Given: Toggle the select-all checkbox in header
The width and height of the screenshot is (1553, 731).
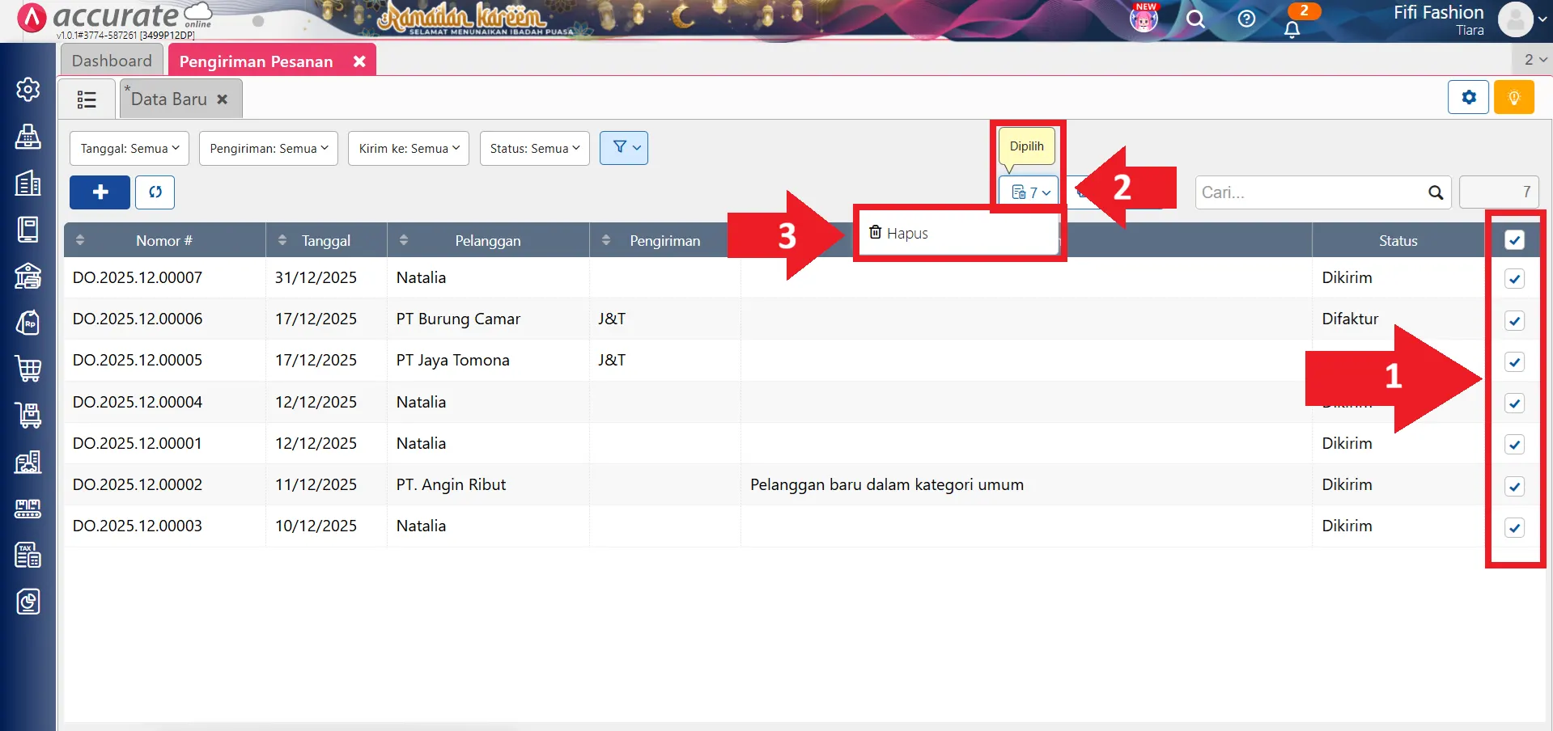Looking at the screenshot, I should tap(1514, 240).
